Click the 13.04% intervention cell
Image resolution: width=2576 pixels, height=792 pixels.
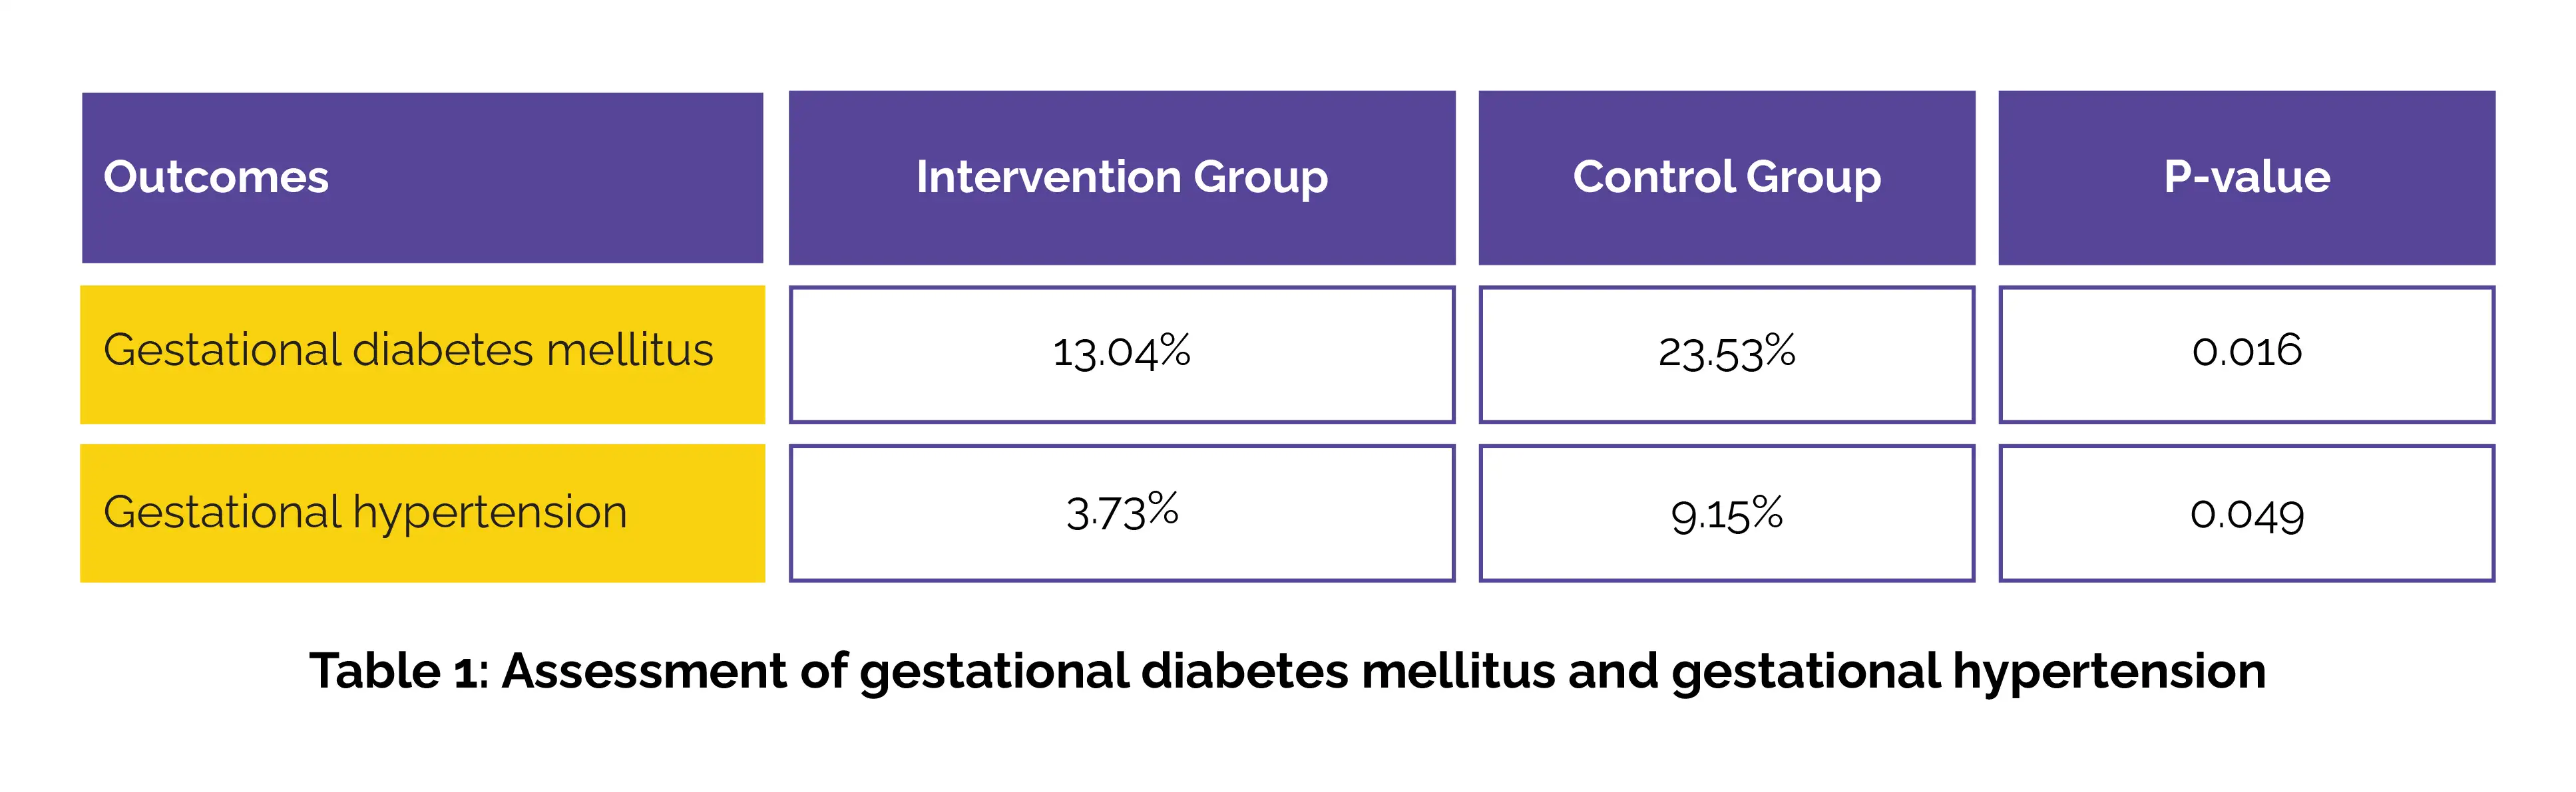coord(1121,352)
